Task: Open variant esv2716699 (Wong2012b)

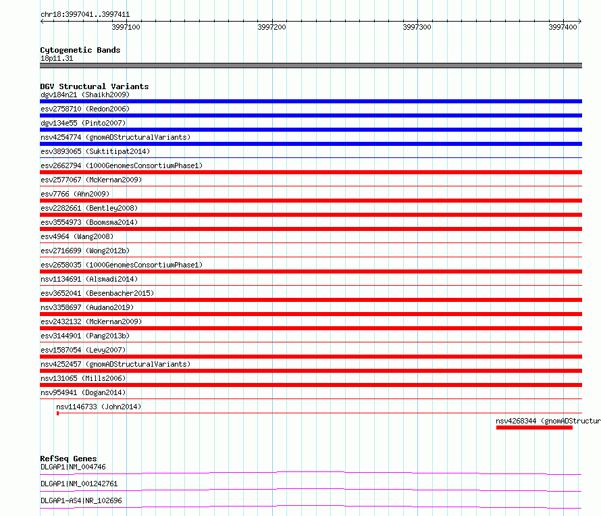Action: (x=85, y=251)
